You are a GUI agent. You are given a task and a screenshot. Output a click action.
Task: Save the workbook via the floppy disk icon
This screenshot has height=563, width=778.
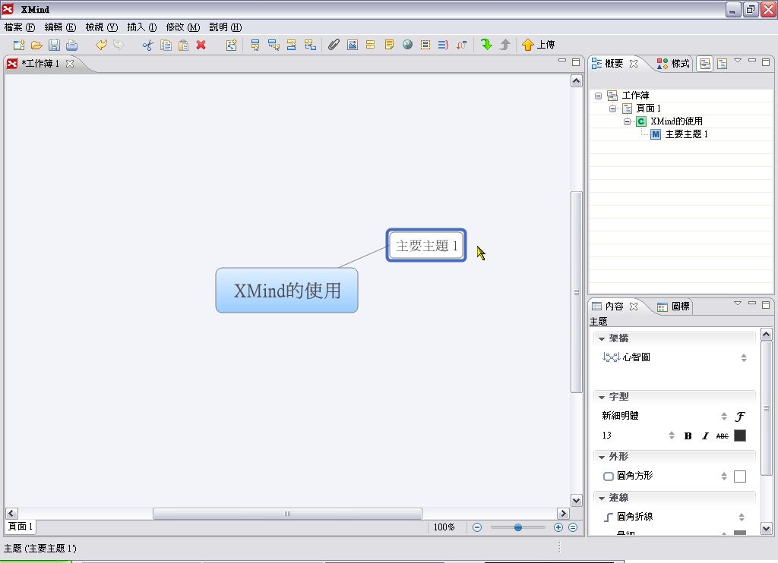tap(54, 45)
